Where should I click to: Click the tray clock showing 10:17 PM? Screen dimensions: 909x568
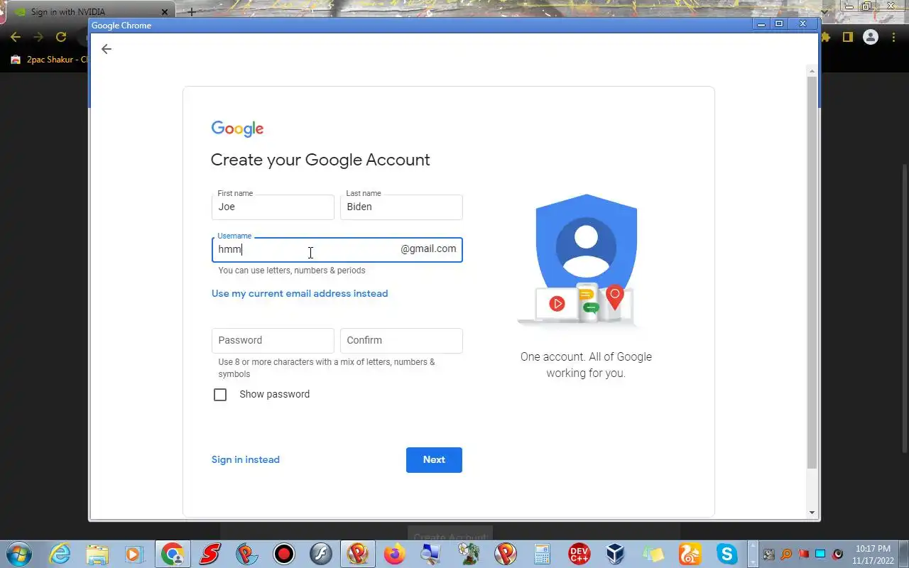click(x=873, y=554)
